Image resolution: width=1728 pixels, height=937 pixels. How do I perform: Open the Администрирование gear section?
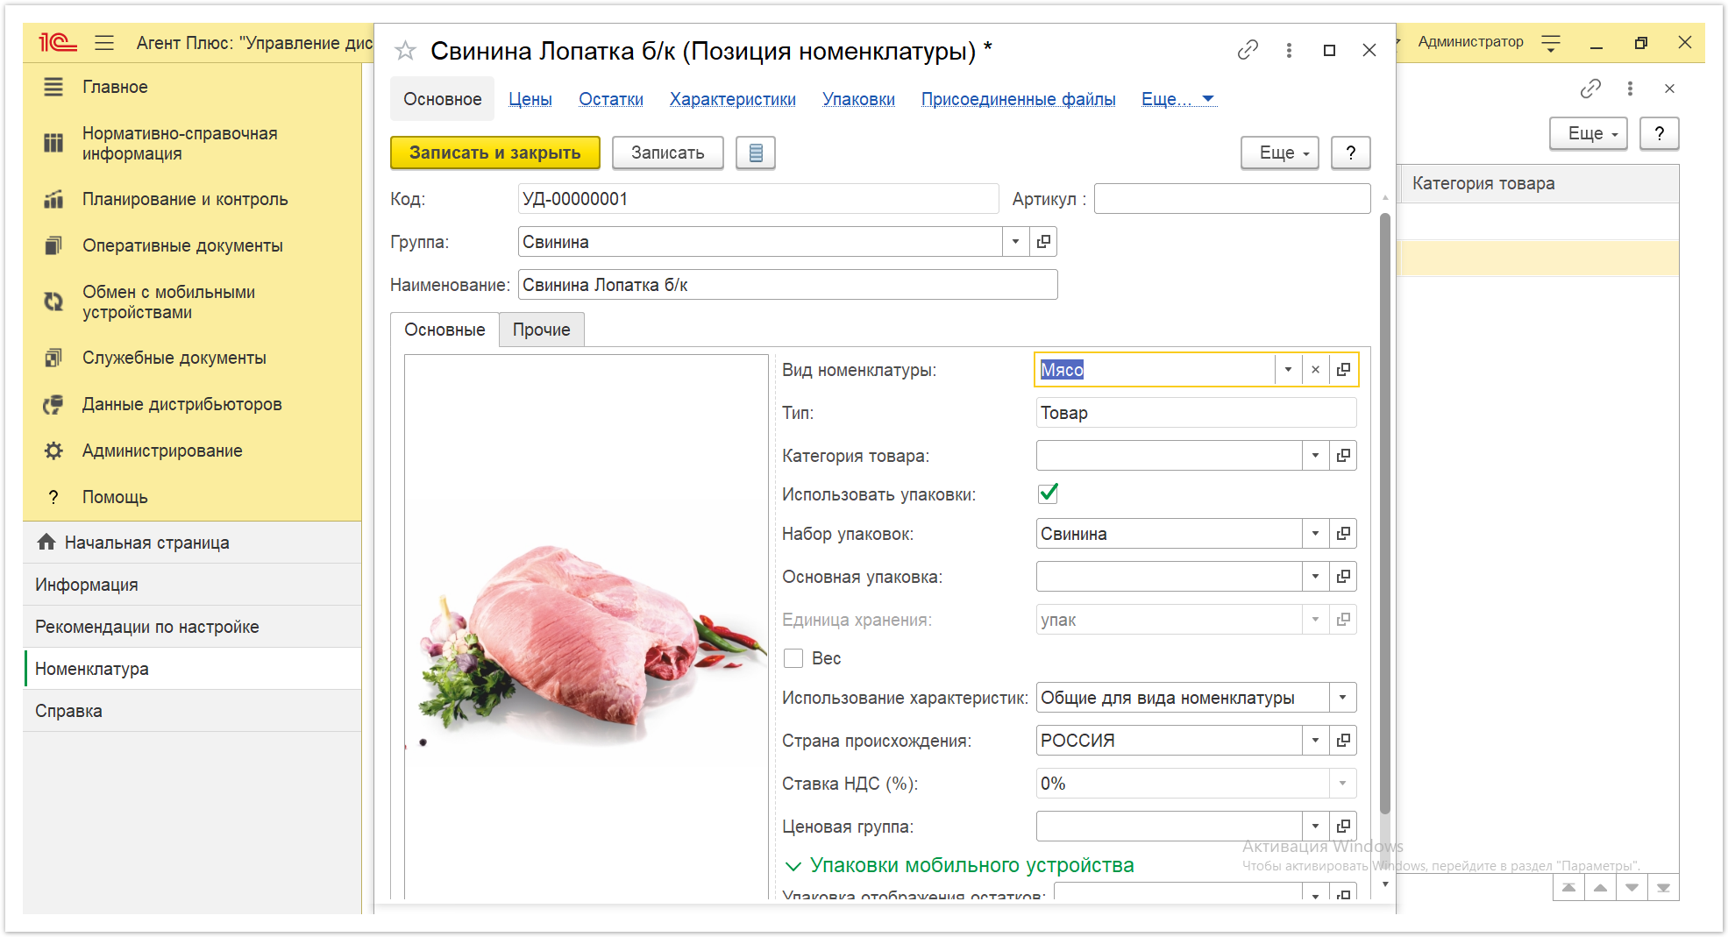(162, 451)
